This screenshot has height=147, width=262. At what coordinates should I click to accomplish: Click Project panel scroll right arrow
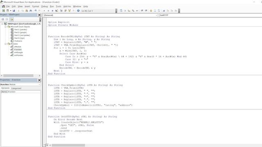39,76
